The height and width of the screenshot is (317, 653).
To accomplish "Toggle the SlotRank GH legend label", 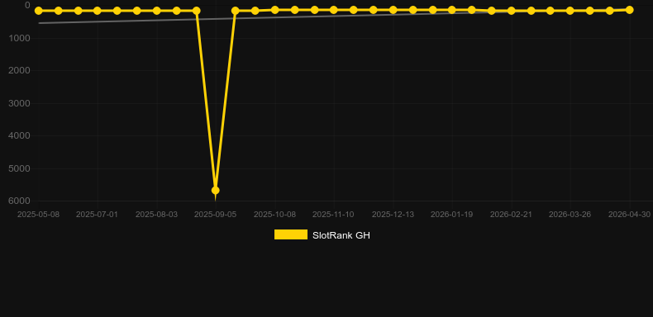I will [x=341, y=235].
